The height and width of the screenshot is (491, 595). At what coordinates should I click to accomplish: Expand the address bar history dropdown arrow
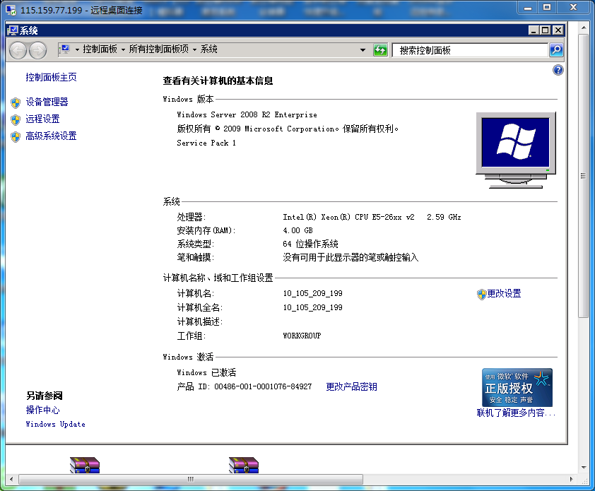[x=363, y=50]
